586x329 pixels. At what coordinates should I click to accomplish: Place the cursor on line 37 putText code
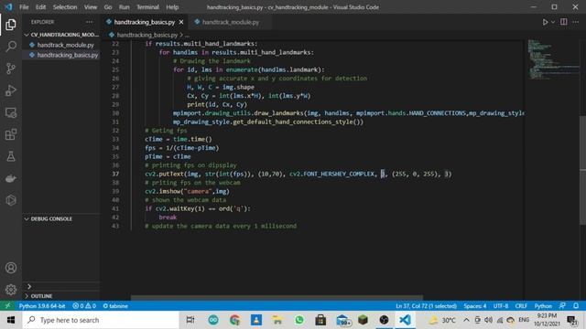298,174
